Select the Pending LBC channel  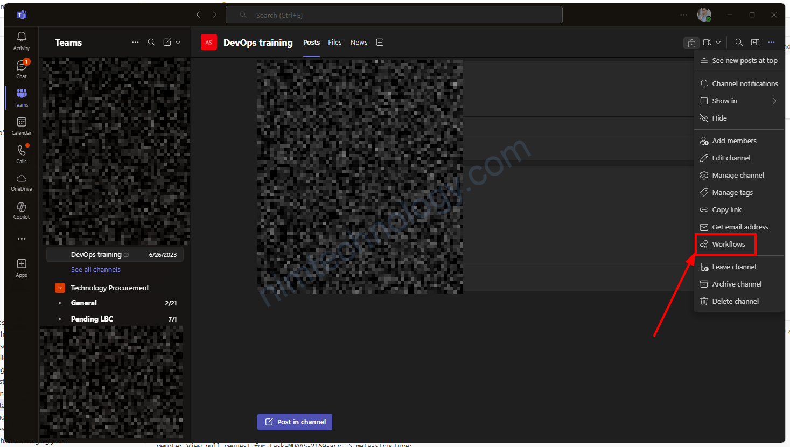click(92, 319)
